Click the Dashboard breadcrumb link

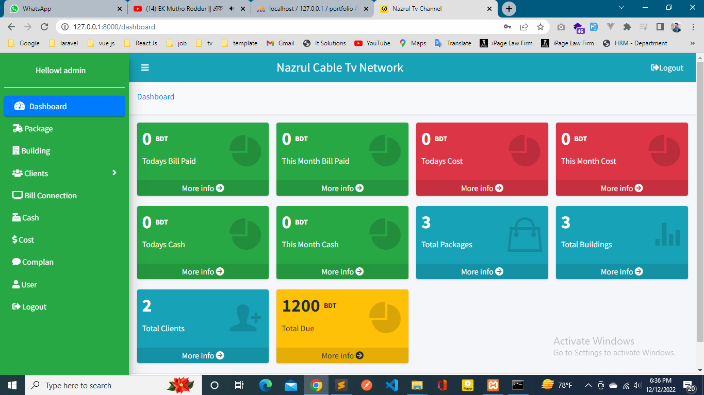[156, 97]
